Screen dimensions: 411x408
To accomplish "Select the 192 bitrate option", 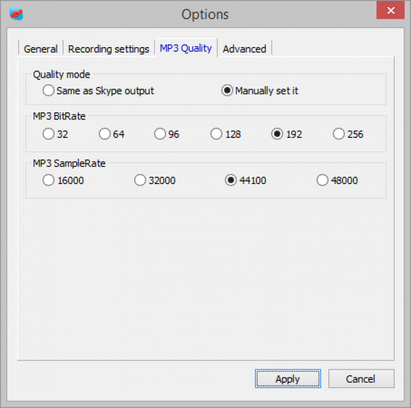I will click(x=278, y=134).
